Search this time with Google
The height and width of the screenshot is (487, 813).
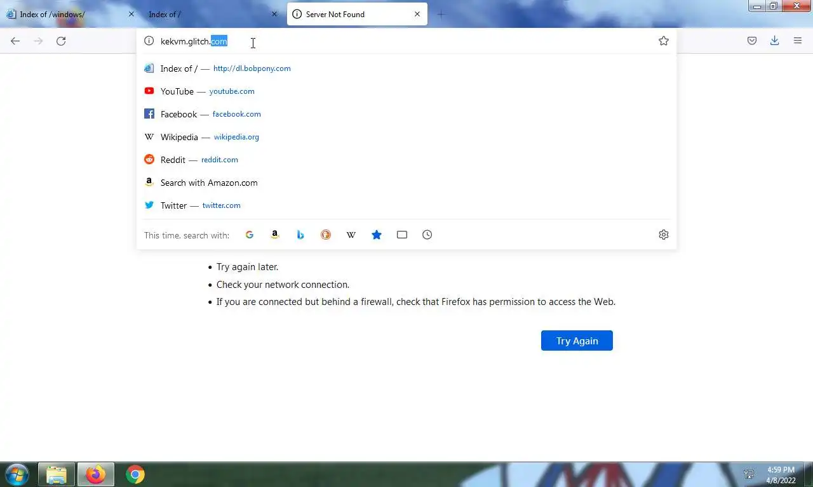250,235
